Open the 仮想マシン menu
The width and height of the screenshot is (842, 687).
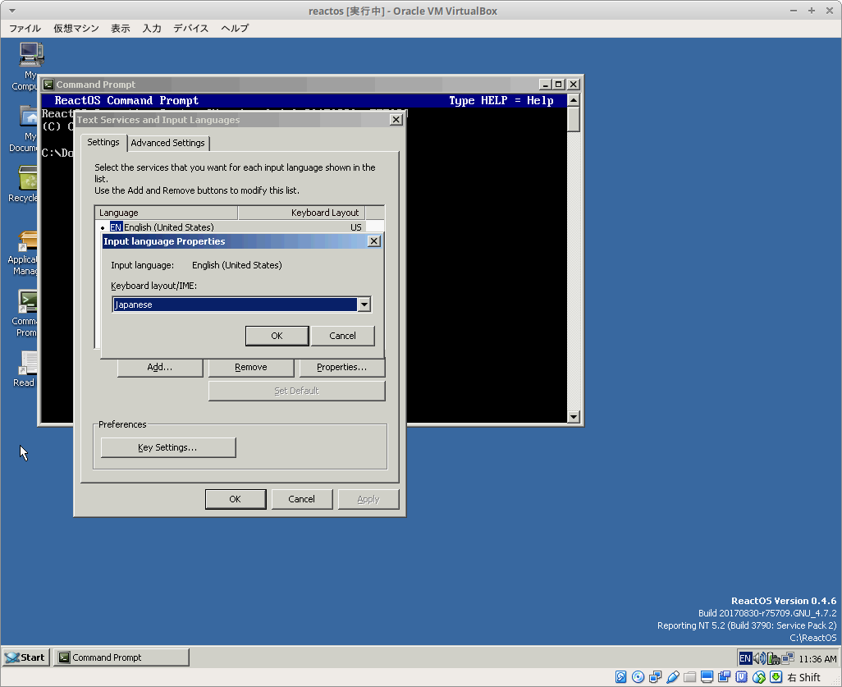pyautogui.click(x=76, y=28)
